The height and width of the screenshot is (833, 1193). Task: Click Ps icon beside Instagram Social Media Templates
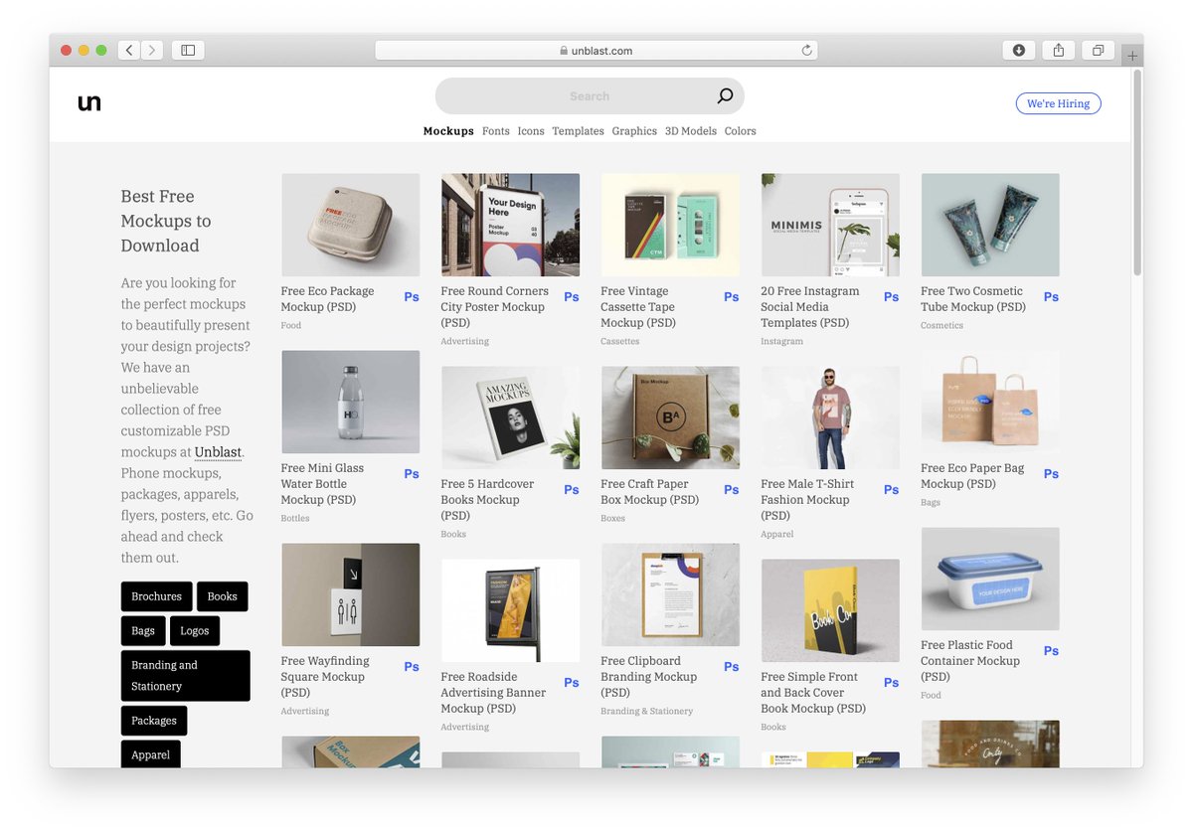892,296
